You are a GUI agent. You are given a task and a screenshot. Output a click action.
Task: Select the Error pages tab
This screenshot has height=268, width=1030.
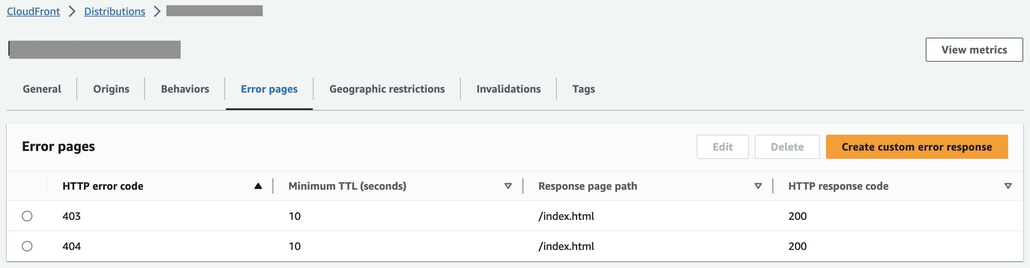pos(269,89)
